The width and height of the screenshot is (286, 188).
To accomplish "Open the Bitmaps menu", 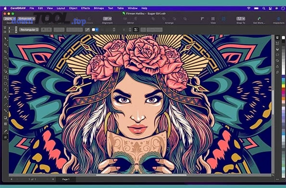I will tap(99, 8).
